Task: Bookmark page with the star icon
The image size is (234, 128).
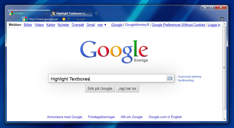Action: [64, 19]
